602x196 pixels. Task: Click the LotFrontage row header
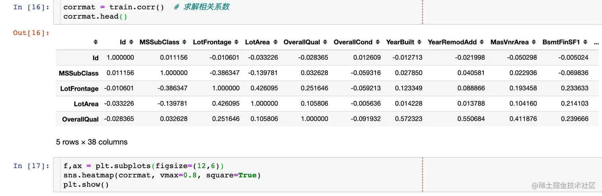coord(80,89)
